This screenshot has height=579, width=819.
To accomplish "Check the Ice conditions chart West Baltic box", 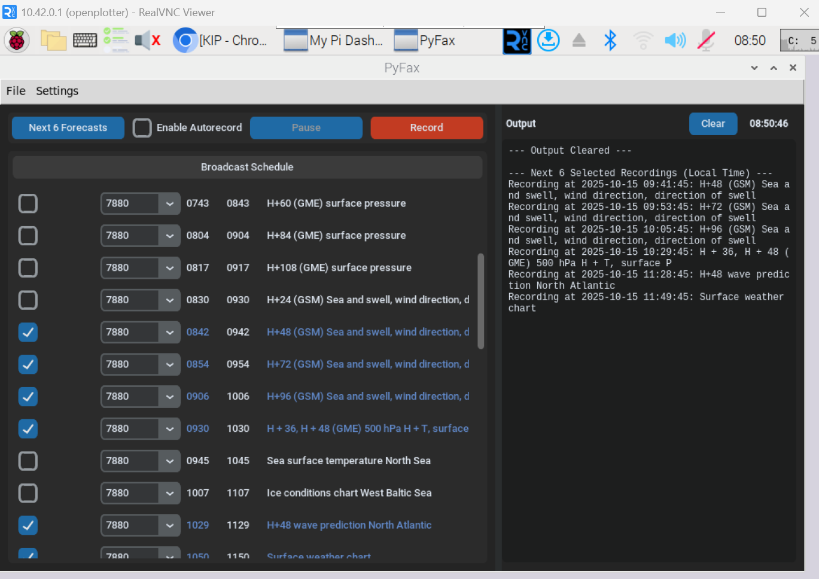I will tap(28, 493).
